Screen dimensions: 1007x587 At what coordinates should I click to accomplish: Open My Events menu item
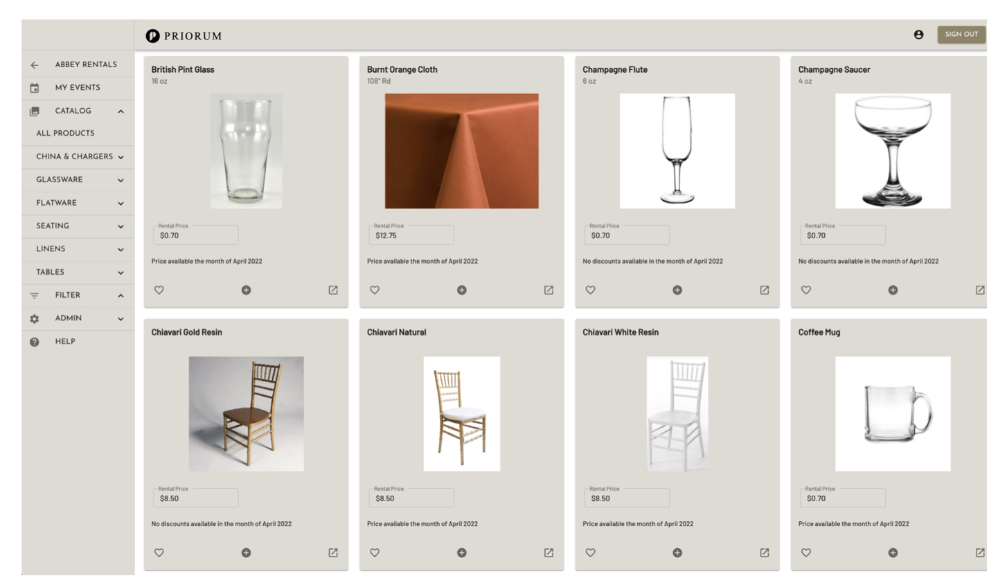click(x=78, y=88)
